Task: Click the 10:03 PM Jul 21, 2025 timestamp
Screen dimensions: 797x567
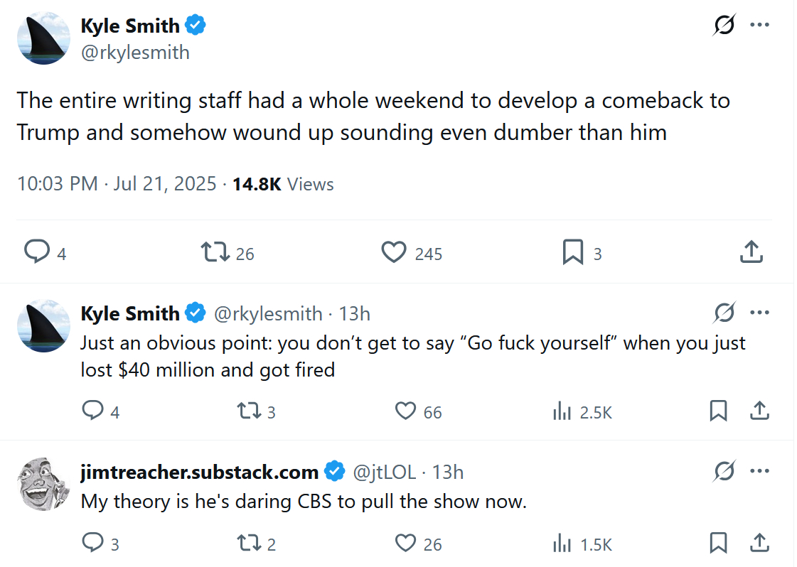Action: [x=116, y=184]
